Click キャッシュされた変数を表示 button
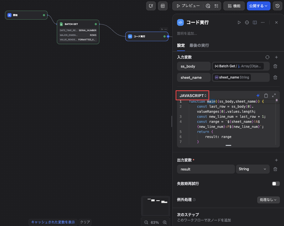The image size is (284, 226). (x=53, y=222)
